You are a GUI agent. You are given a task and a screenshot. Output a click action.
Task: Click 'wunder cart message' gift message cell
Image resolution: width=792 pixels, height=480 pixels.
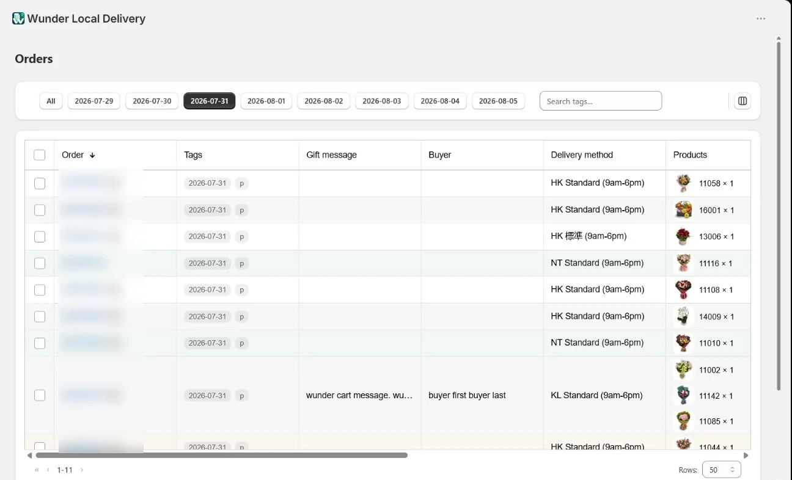click(359, 395)
